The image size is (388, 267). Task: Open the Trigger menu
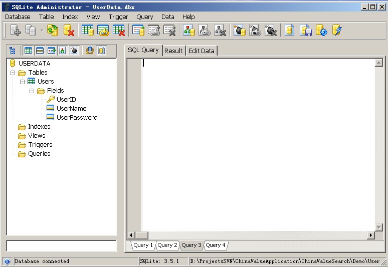tap(118, 17)
